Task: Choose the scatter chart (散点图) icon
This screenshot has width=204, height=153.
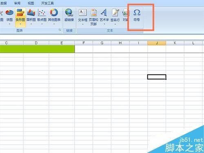Action: tap(42, 13)
